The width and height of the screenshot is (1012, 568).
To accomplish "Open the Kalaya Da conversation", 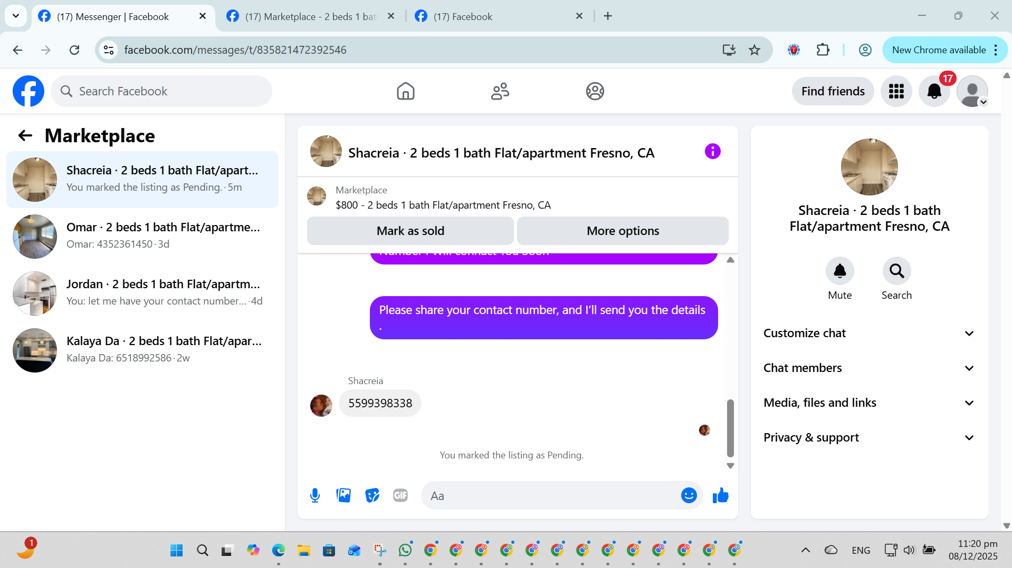I will pyautogui.click(x=142, y=350).
